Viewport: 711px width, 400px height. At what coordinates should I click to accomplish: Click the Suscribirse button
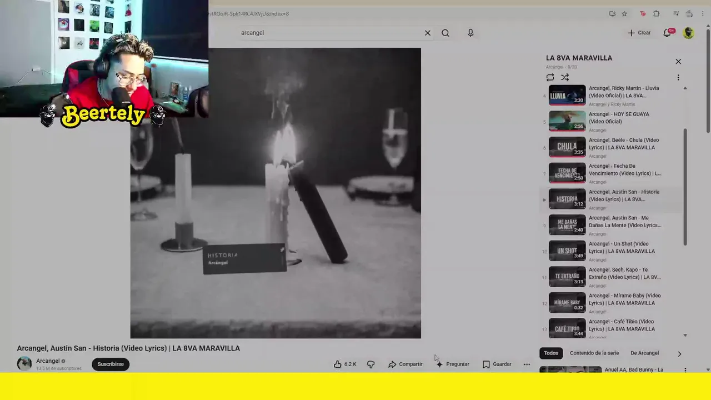111,364
